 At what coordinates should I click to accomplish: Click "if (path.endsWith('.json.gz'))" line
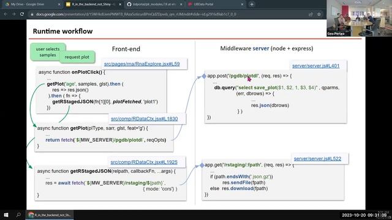[241, 177]
